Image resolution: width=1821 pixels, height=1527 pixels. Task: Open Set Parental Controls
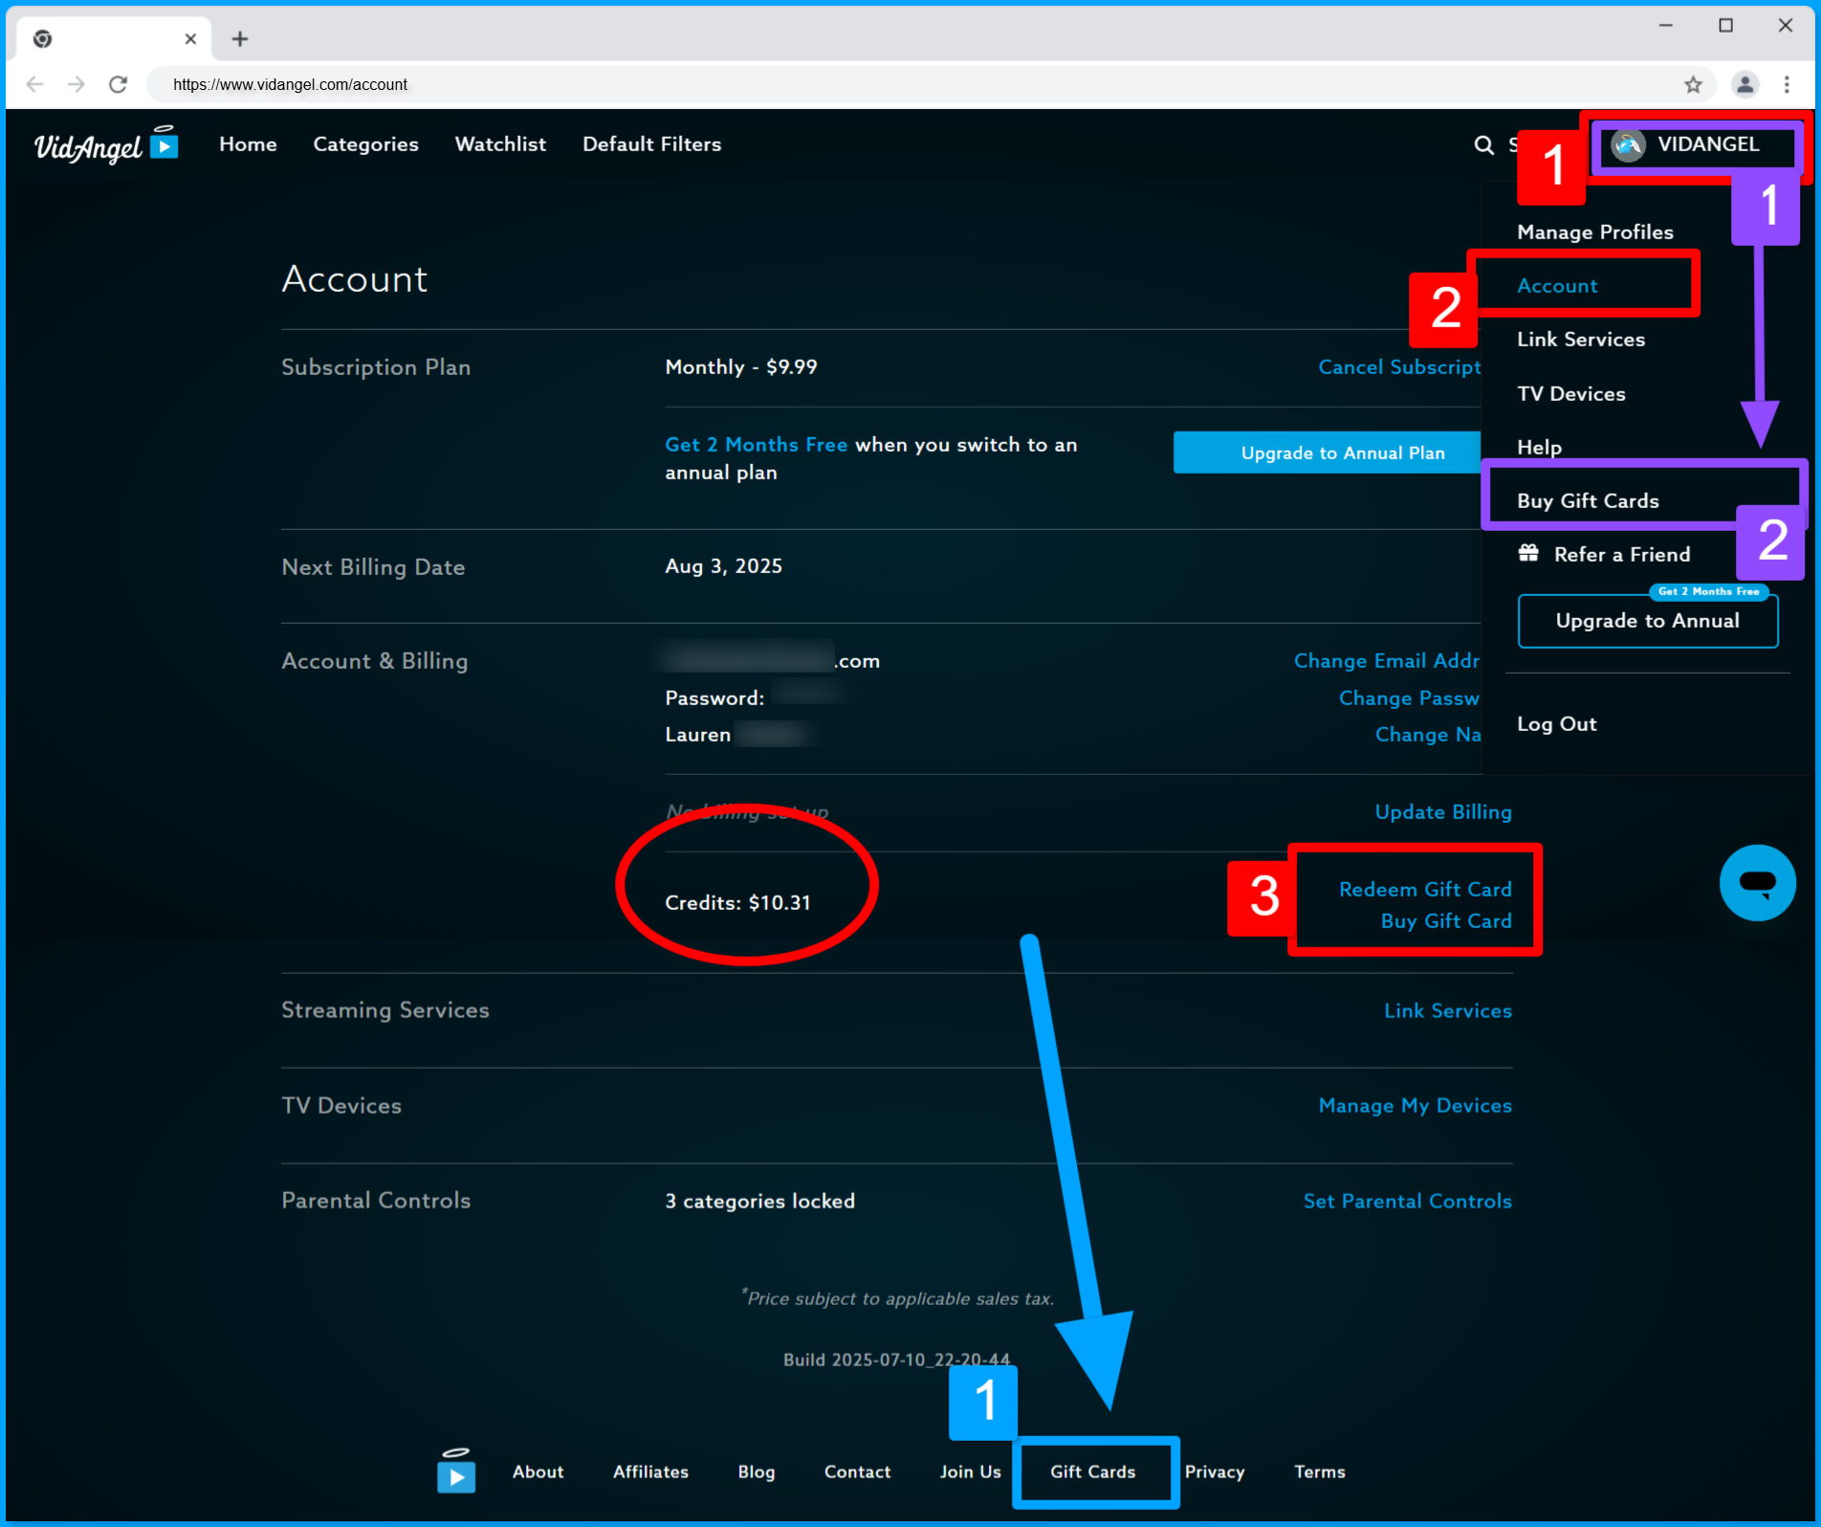(1407, 1201)
